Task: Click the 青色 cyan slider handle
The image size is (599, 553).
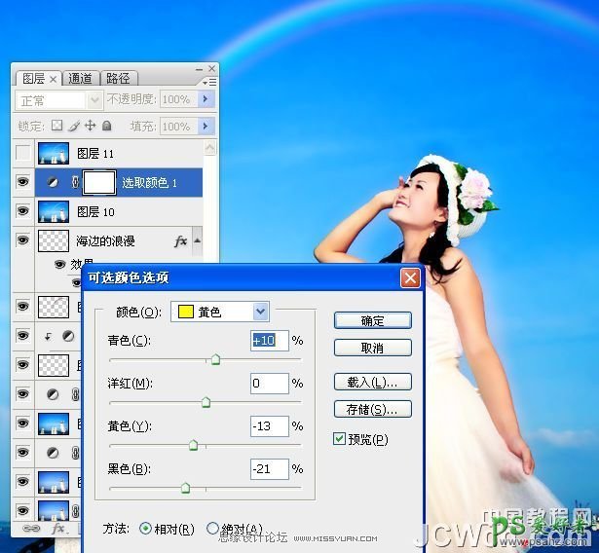Action: point(215,359)
